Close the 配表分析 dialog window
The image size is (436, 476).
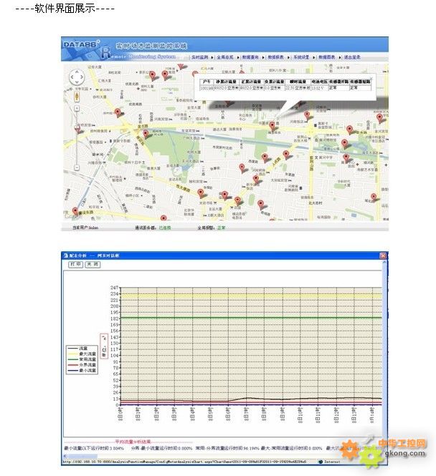(384, 256)
